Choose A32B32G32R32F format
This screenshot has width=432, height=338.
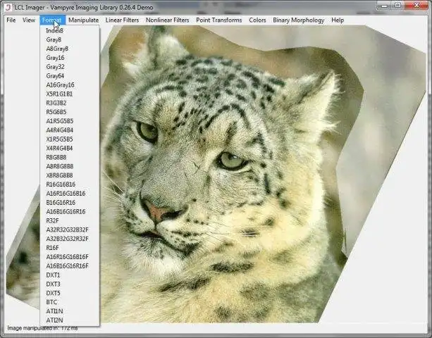point(70,239)
